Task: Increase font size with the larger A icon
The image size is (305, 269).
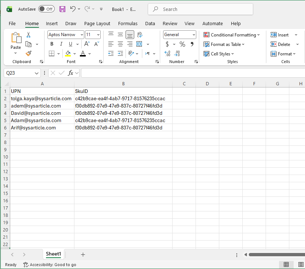Action: 87,44
